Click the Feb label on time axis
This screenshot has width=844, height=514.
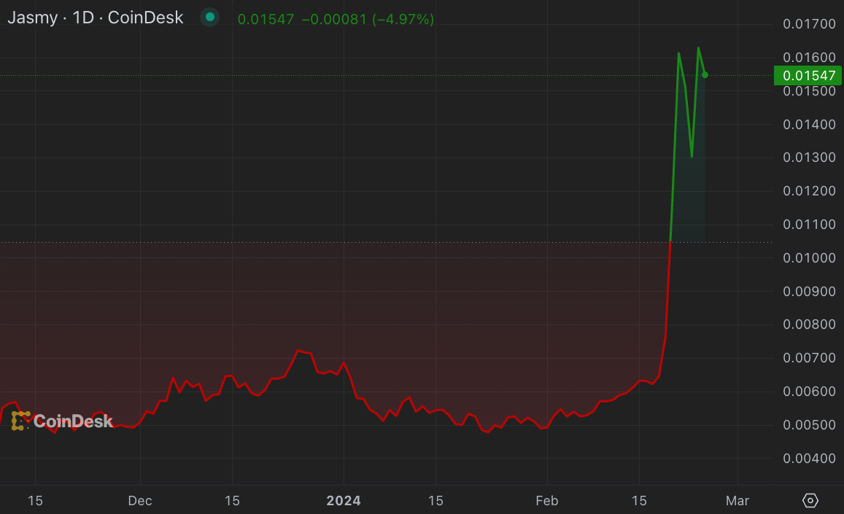pos(547,501)
